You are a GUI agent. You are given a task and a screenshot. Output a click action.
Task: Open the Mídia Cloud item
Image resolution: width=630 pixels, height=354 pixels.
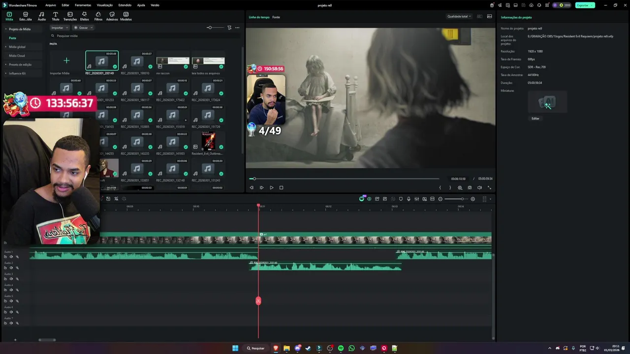[x=17, y=56]
